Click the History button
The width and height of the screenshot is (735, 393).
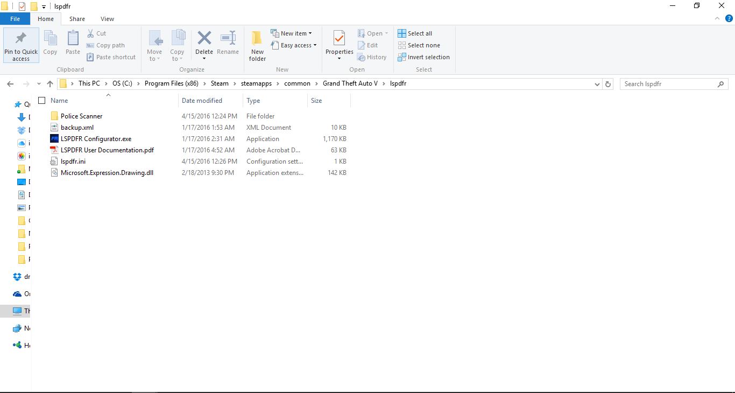coord(372,57)
